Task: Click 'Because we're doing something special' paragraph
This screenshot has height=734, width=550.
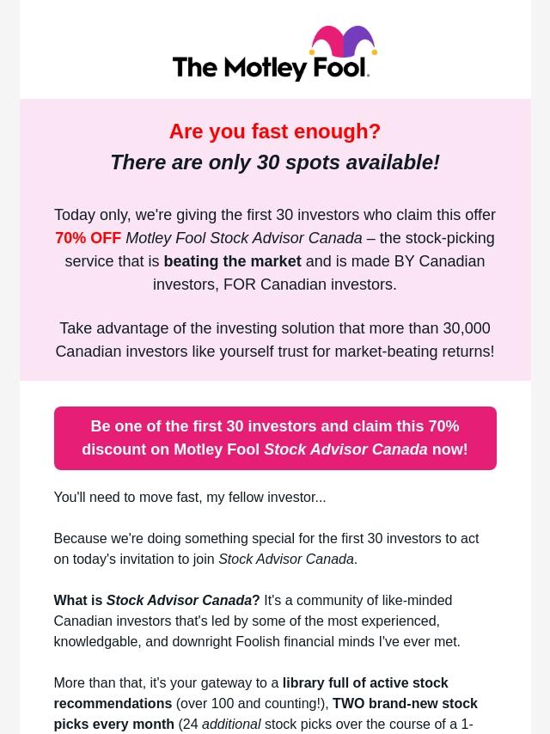Action: 266,548
